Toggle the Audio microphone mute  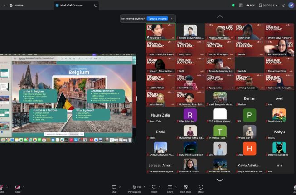1,189
